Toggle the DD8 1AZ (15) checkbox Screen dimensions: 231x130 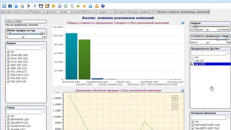[x=8, y=68]
